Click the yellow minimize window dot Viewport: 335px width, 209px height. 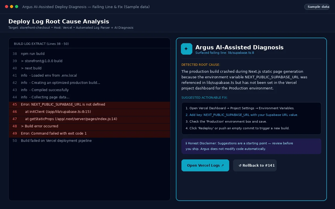(11, 7)
